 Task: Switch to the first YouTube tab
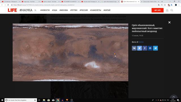pyautogui.click(x=10, y=2)
